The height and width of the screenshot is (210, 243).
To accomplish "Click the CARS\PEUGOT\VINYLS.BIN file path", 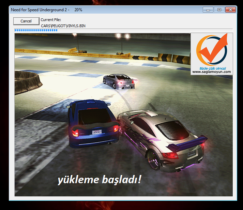I will (x=63, y=26).
